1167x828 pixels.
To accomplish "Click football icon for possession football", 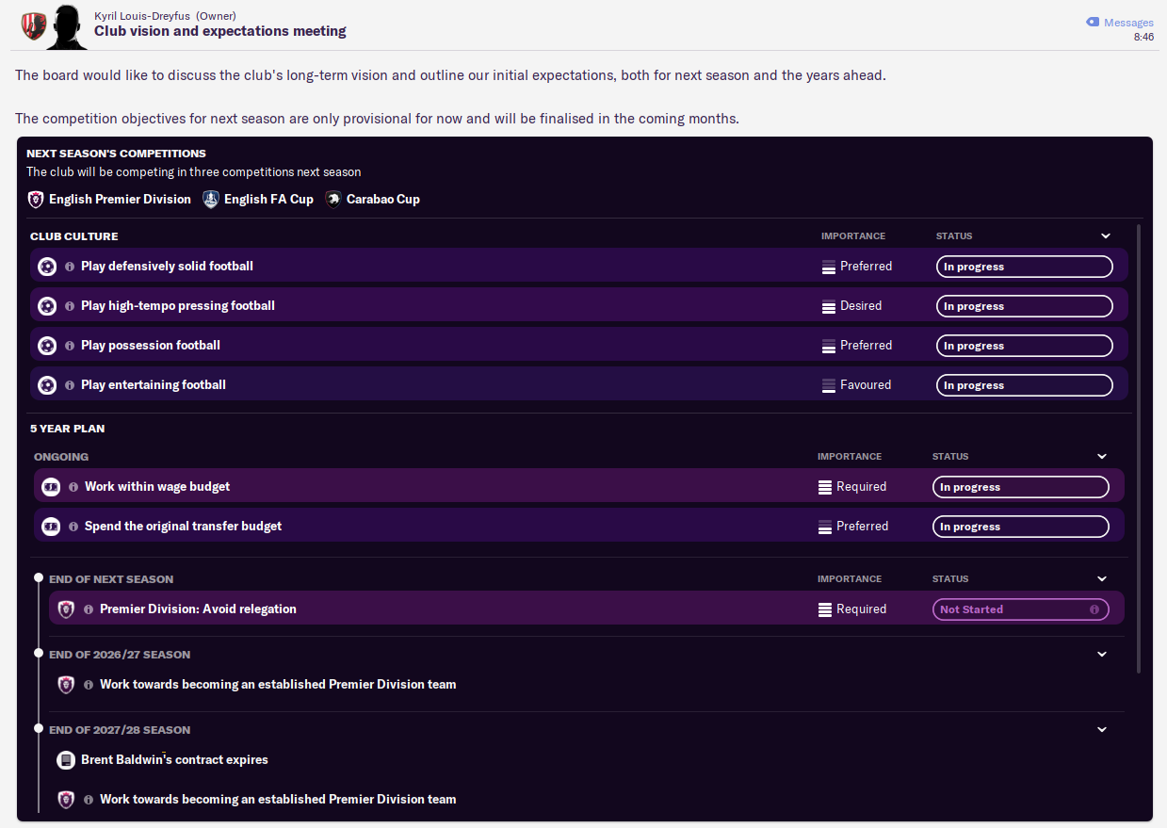I will point(47,346).
